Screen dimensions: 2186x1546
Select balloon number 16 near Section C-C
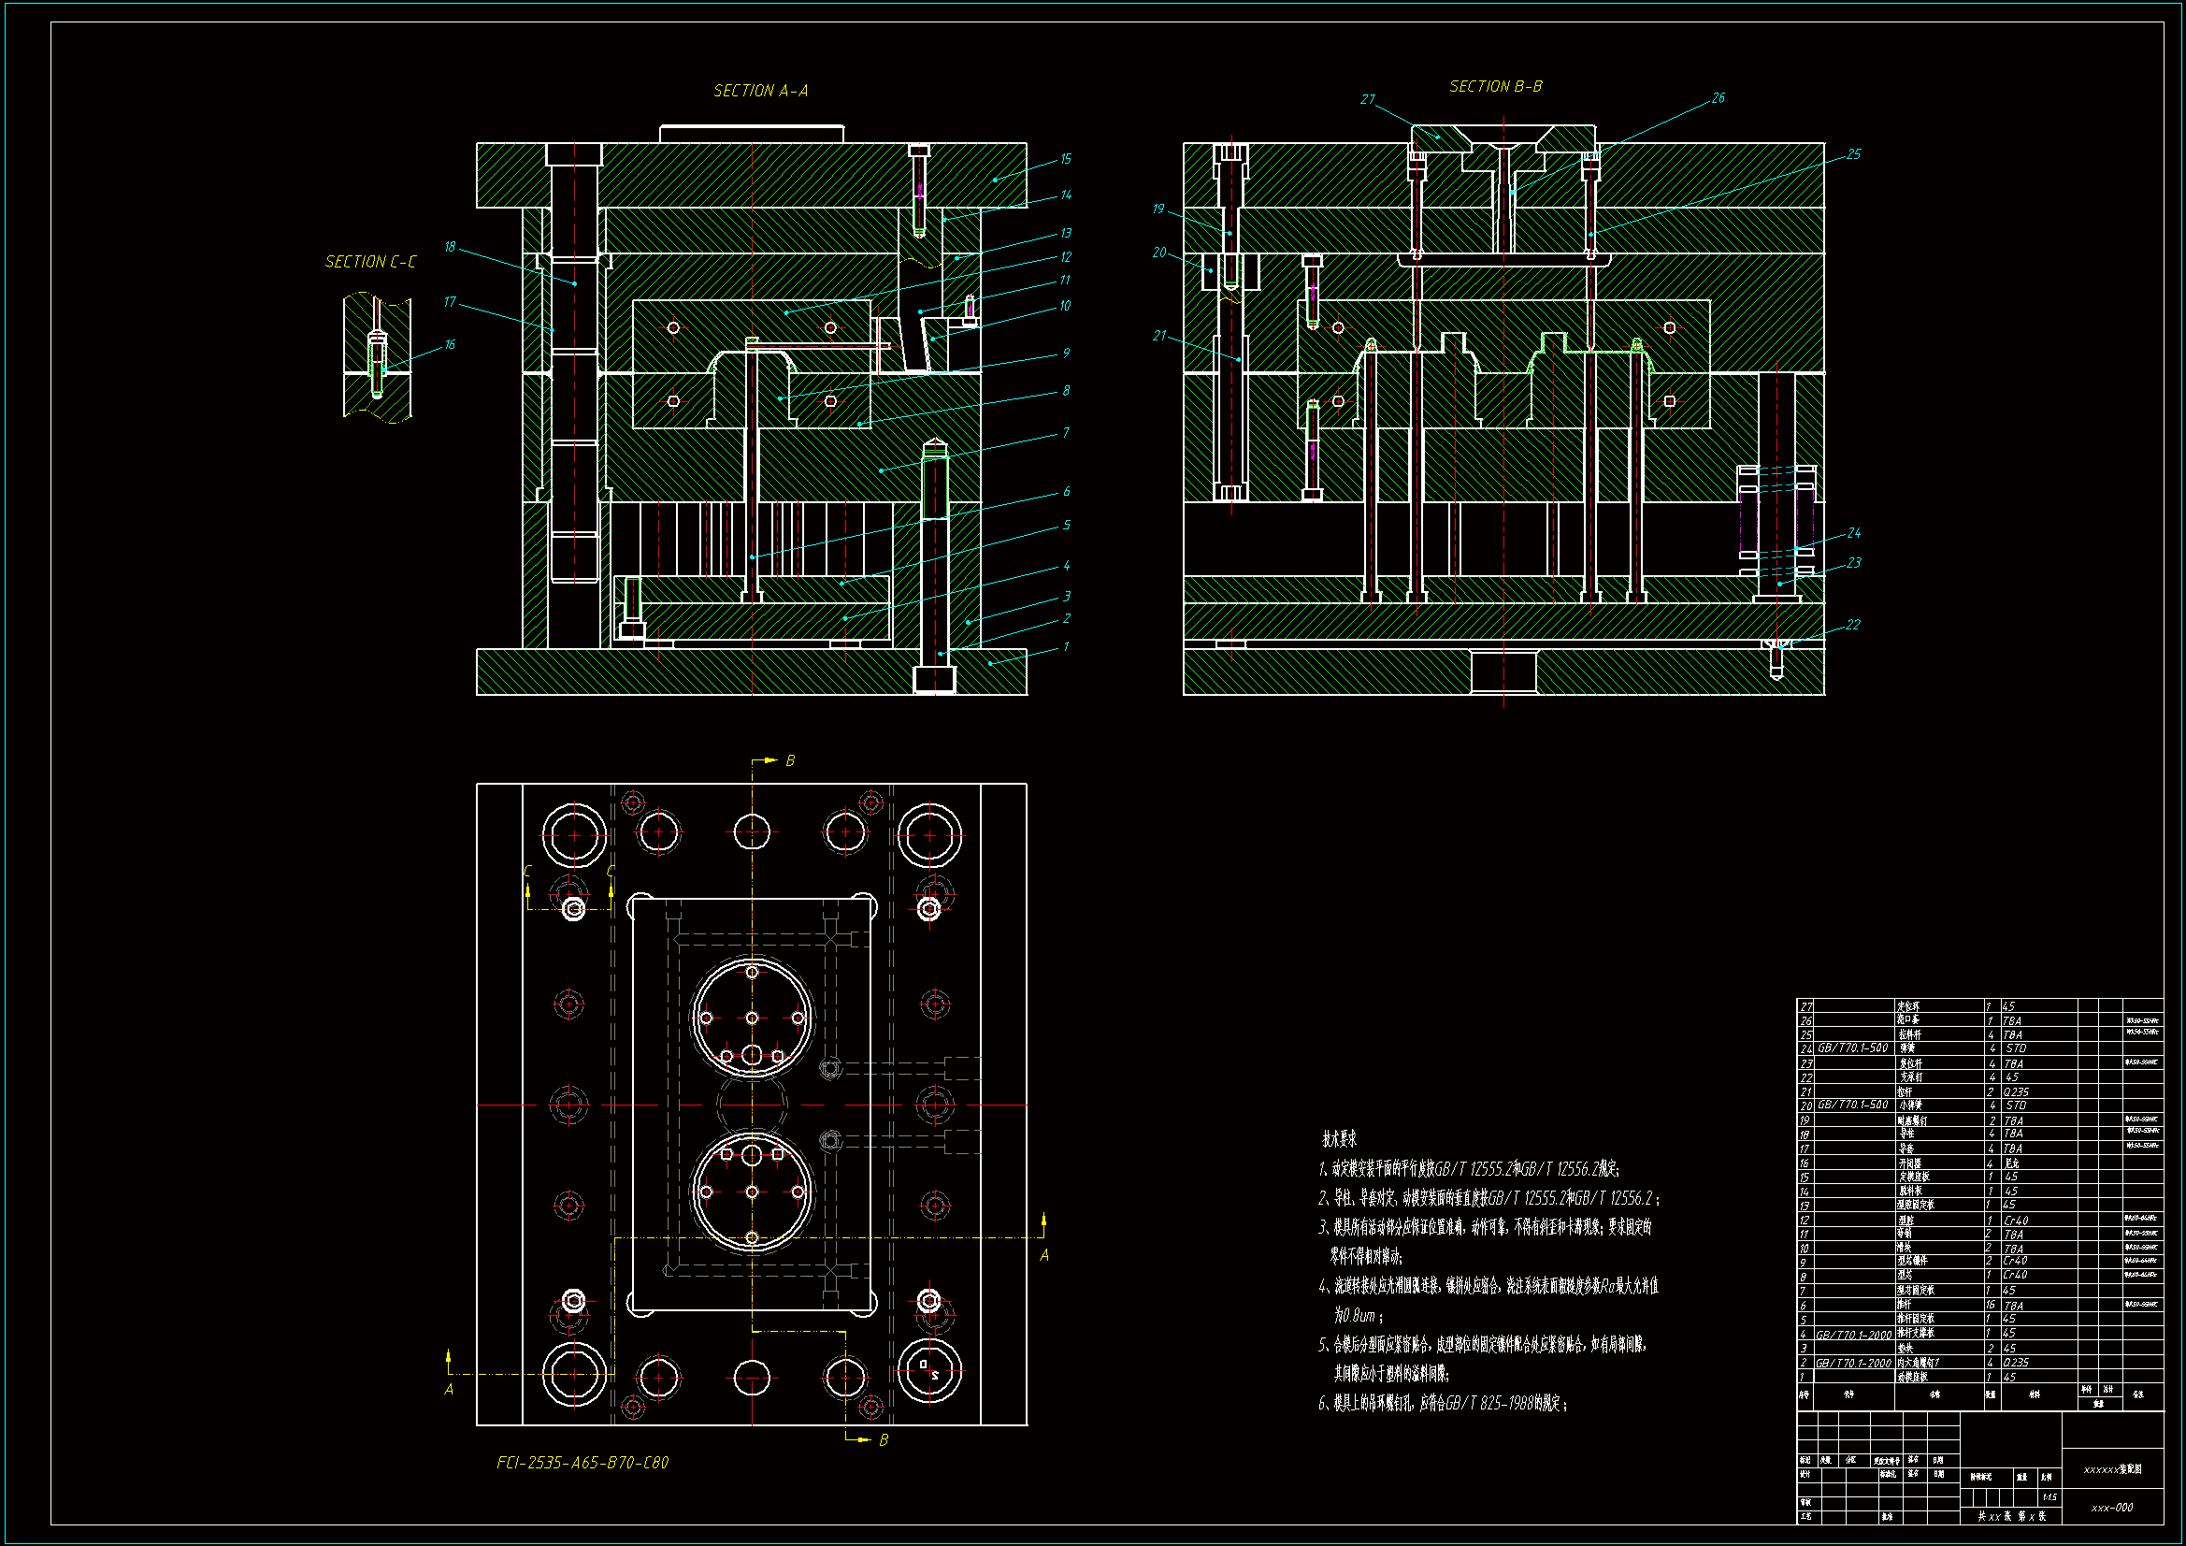click(x=450, y=345)
